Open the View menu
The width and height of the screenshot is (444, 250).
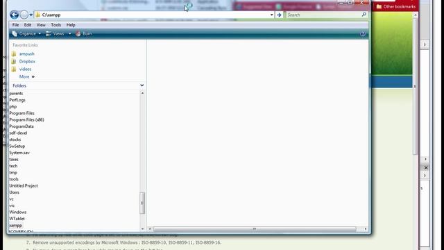pos(41,25)
